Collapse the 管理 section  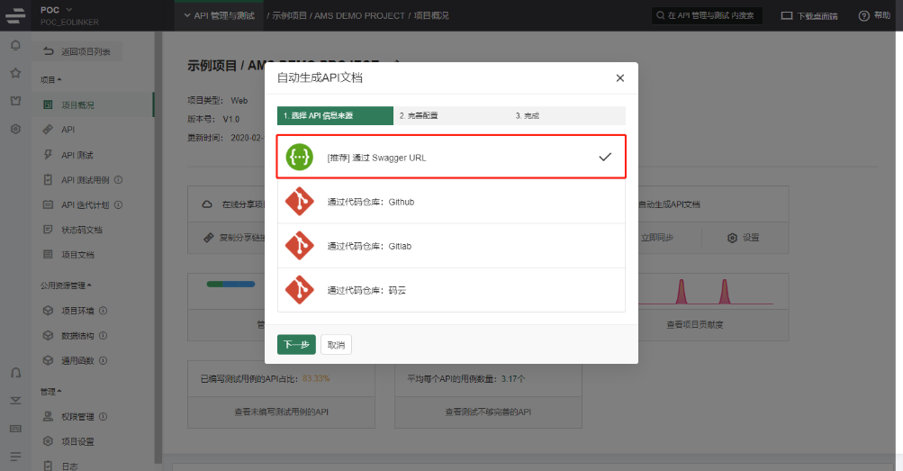point(50,392)
